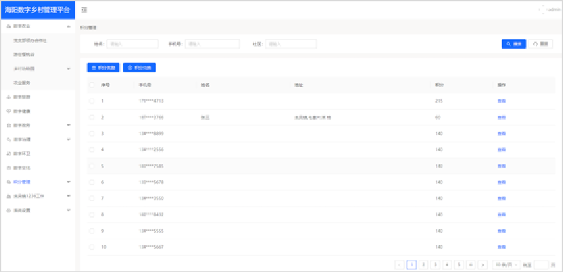
Task: Click the 数字环卫 sidebar icon
Action: pyautogui.click(x=8, y=154)
